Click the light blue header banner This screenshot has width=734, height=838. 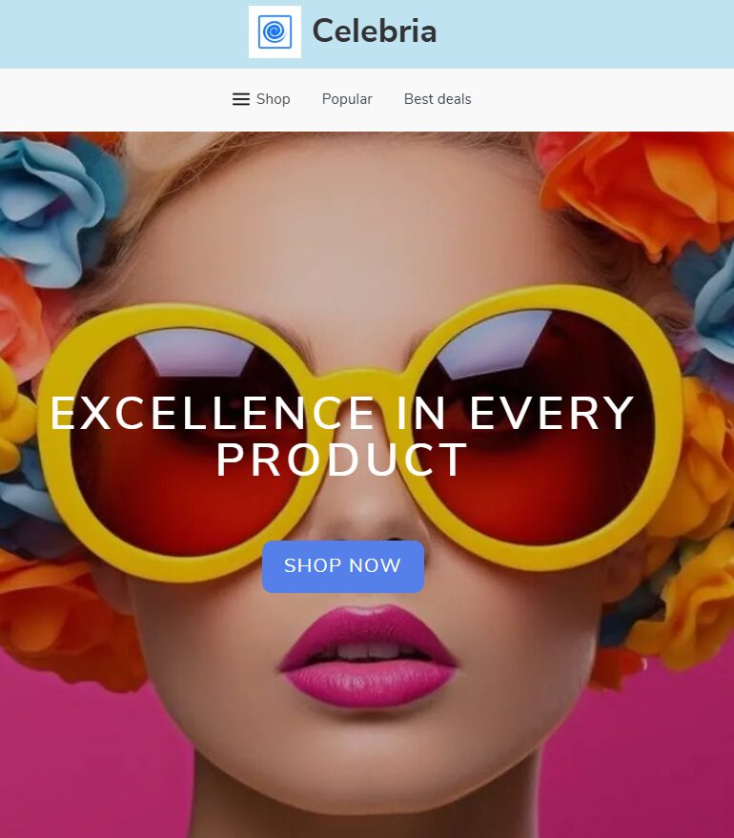point(367,34)
